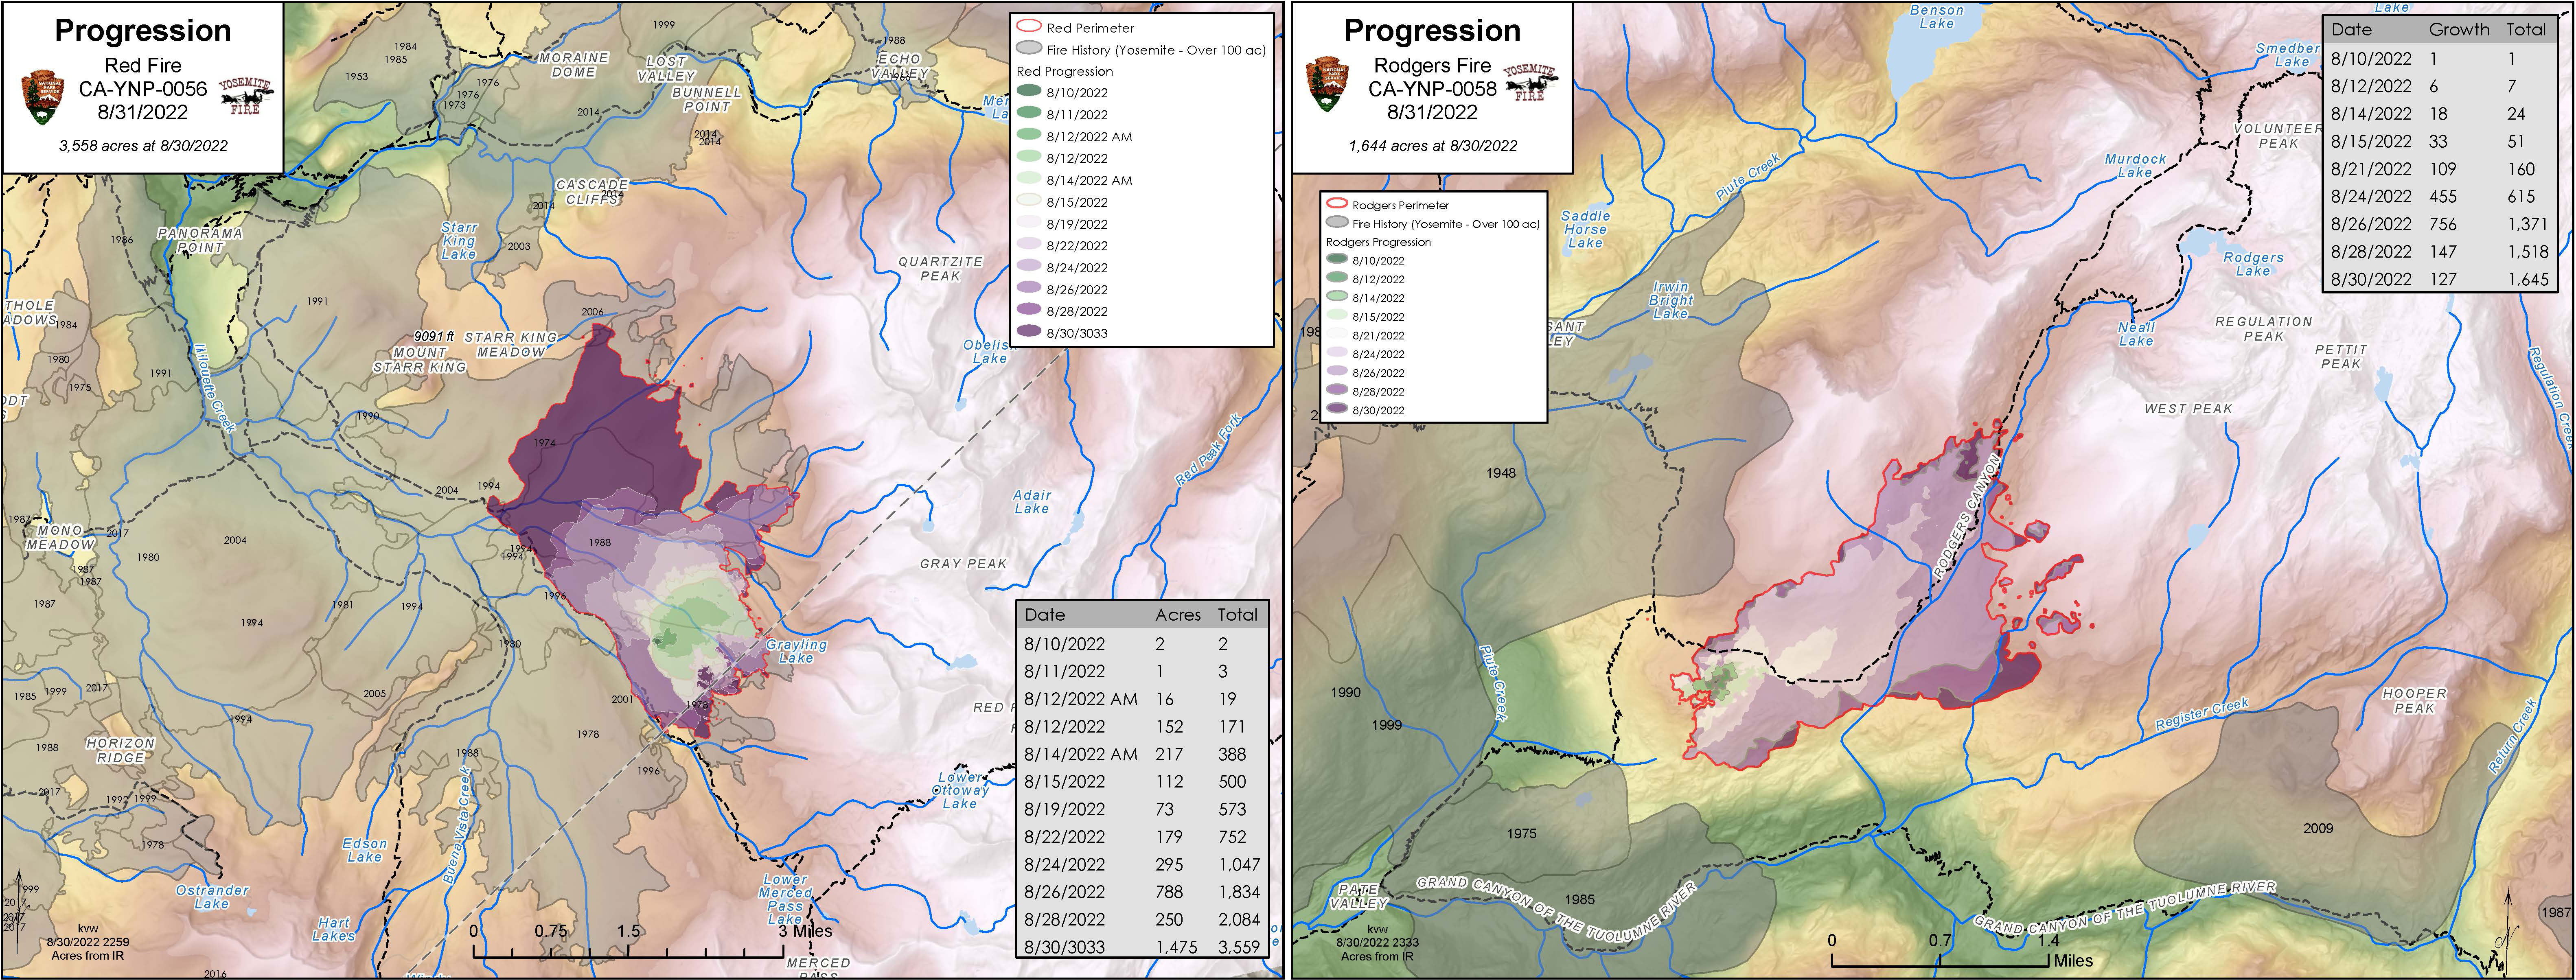
Task: Click the 'Saddle Horse Lake' map label
Action: (x=1586, y=229)
